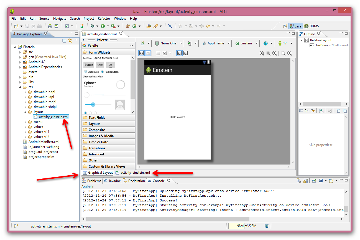Switch to the Graphical Layout tab
The image size is (360, 240).
98,173
